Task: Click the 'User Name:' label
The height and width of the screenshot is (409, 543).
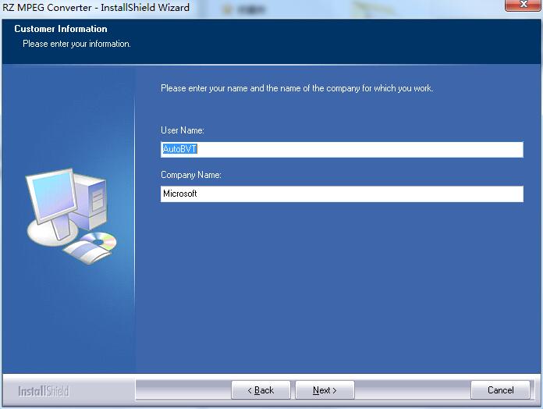Action: click(182, 130)
